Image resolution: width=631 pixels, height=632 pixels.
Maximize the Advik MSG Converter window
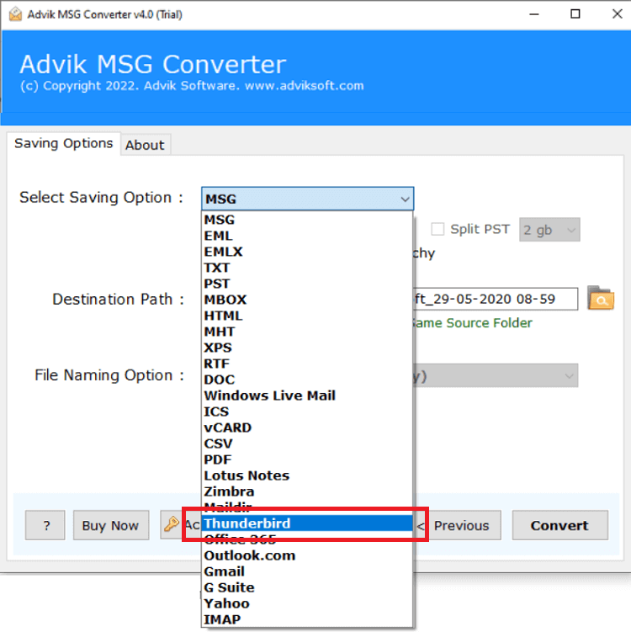(575, 14)
